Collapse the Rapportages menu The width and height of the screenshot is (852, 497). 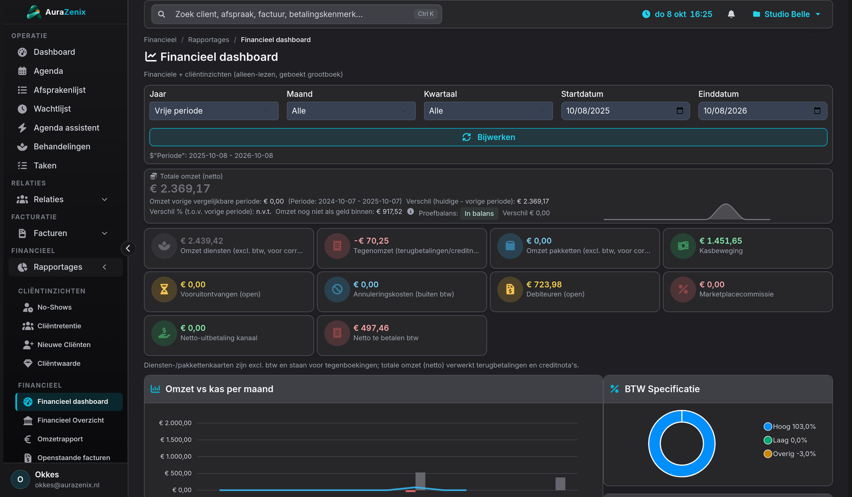(x=65, y=267)
